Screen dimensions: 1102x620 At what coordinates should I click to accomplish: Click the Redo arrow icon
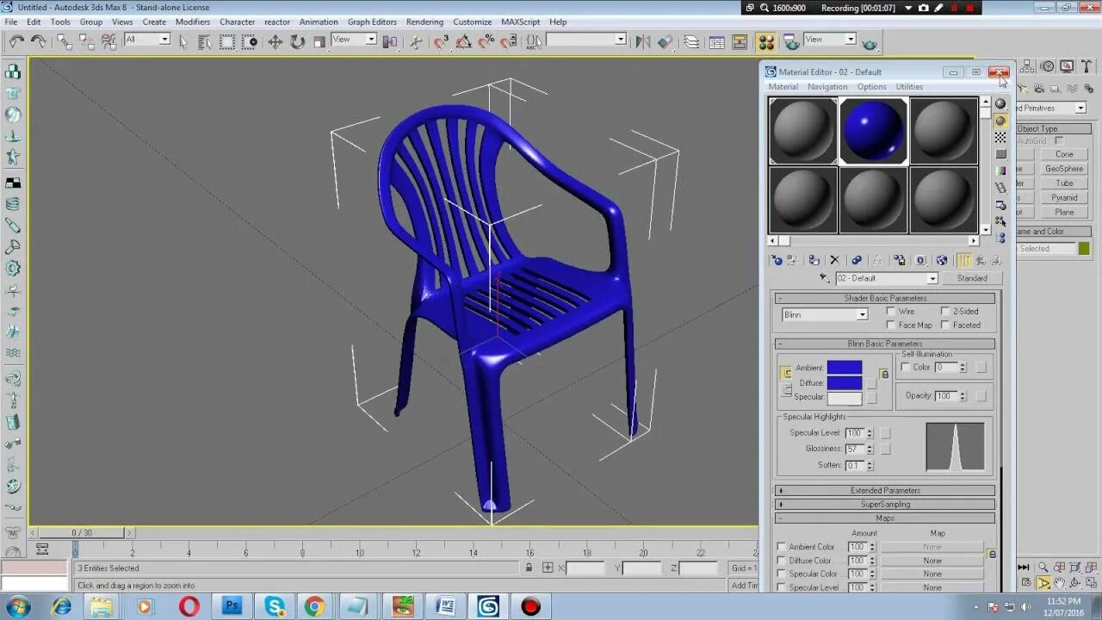[38, 40]
